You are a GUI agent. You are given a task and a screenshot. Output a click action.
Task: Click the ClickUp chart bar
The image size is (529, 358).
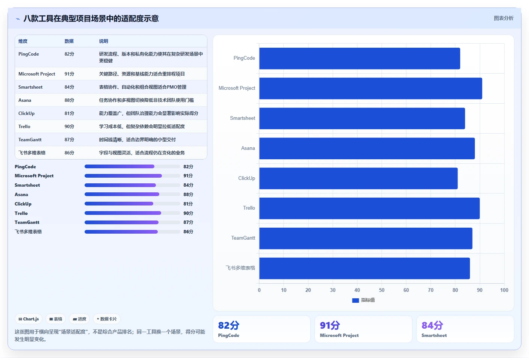tap(358, 178)
